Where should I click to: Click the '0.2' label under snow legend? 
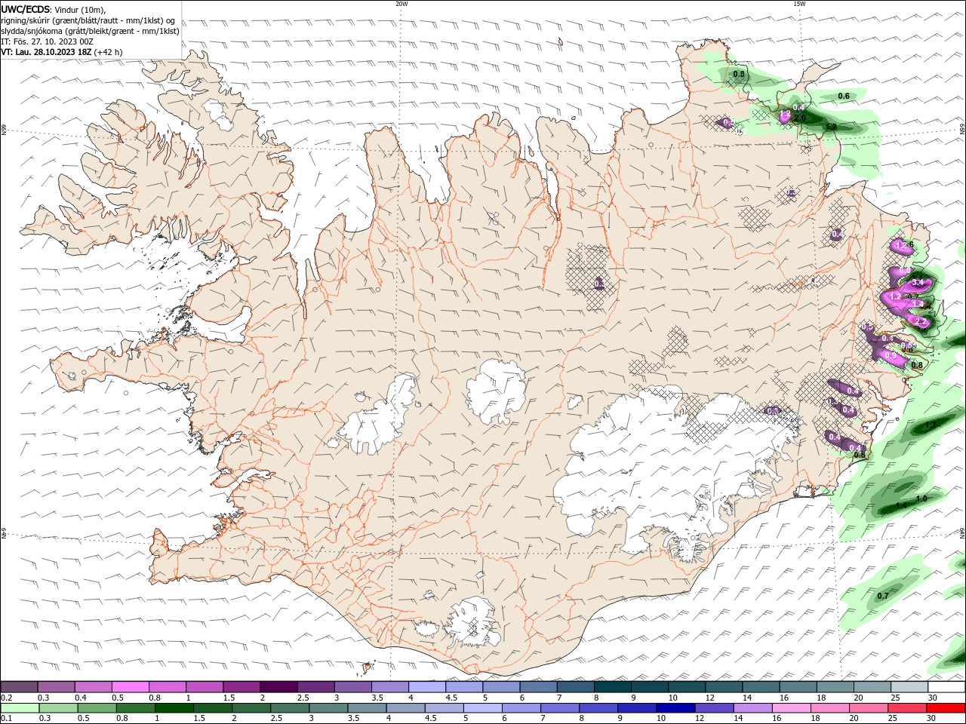coord(7,698)
